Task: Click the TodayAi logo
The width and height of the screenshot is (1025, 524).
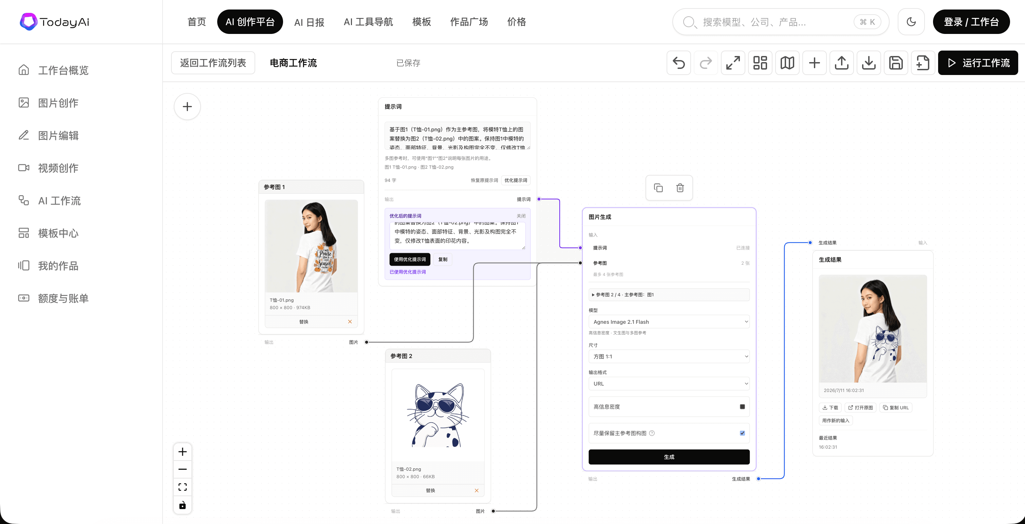Action: [55, 22]
